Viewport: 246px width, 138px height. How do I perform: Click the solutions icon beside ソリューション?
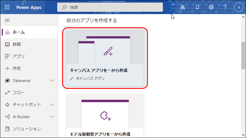(7, 129)
